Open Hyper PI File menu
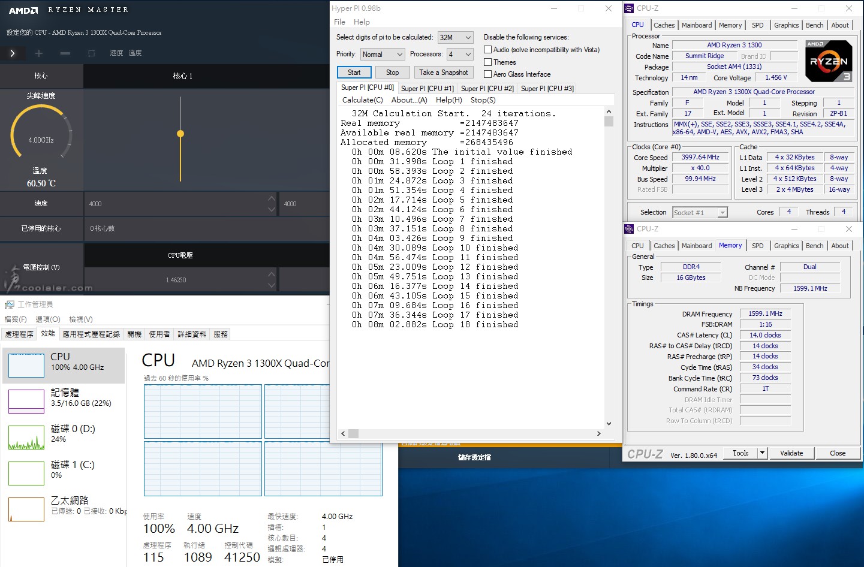Screen dimensions: 864x567 pyautogui.click(x=339, y=22)
